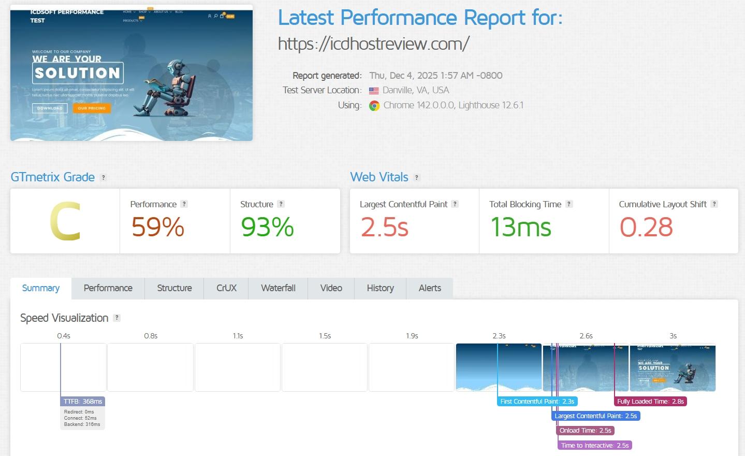Click the C grade letter
Image resolution: width=745 pixels, height=456 pixels.
click(x=65, y=222)
